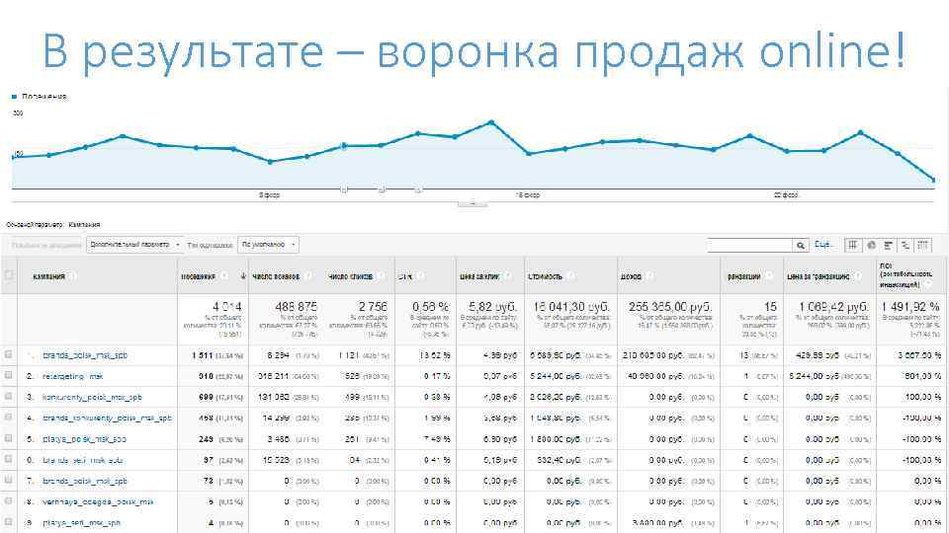This screenshot has width=949, height=533.
Task: Open help icon next to Стоимость header
Action: pos(570,276)
